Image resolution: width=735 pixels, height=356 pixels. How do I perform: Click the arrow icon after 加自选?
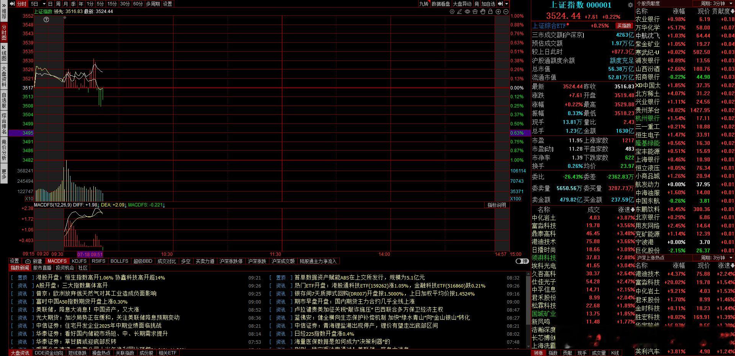[500, 4]
